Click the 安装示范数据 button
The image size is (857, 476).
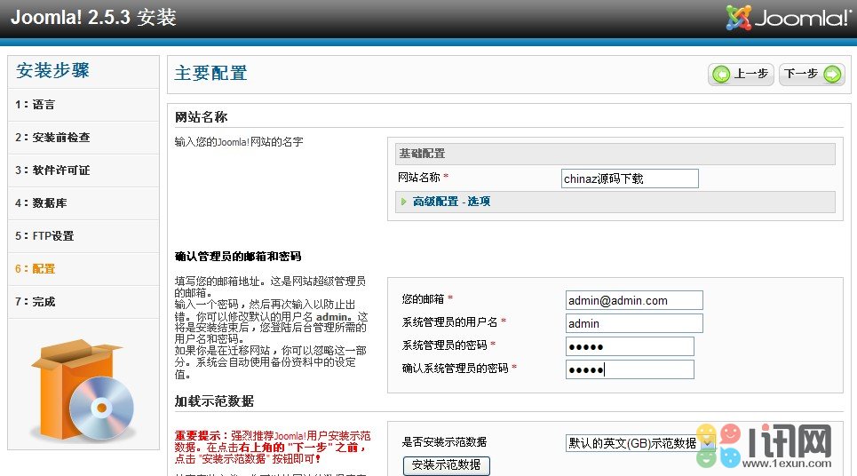tap(446, 464)
